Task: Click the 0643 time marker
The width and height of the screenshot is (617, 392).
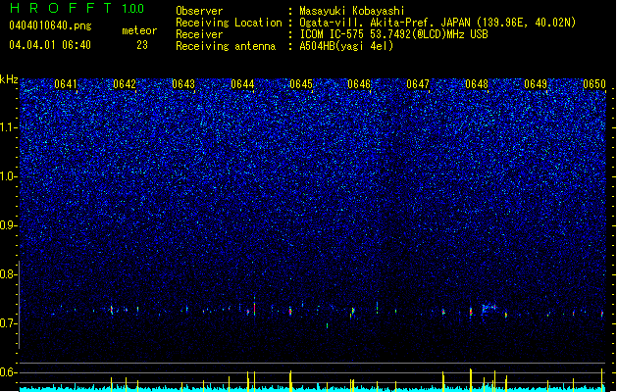Action: 183,84
